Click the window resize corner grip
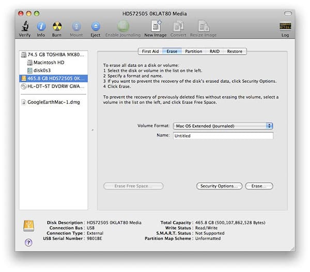The height and width of the screenshot is (272, 310). [x=292, y=249]
